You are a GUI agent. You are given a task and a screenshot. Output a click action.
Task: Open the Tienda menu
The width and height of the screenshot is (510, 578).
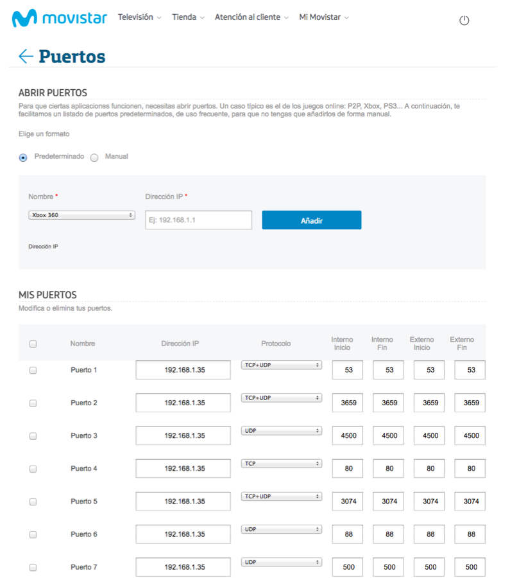click(x=188, y=17)
